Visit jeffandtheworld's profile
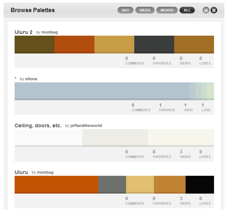 pyautogui.click(x=86, y=126)
